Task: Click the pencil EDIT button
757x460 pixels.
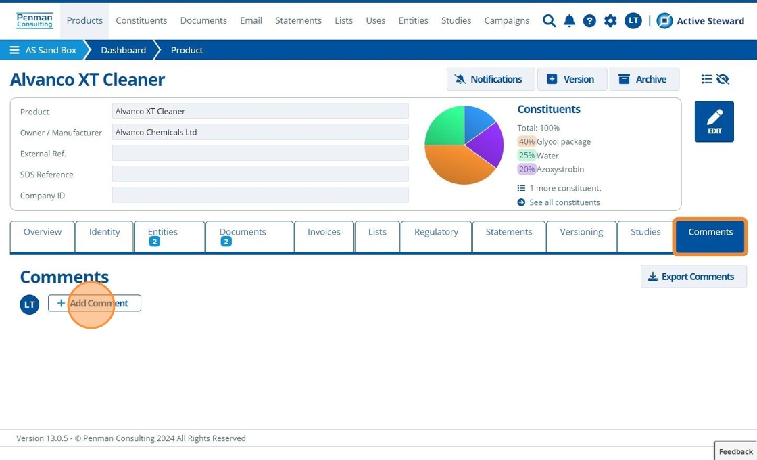Action: 714,122
